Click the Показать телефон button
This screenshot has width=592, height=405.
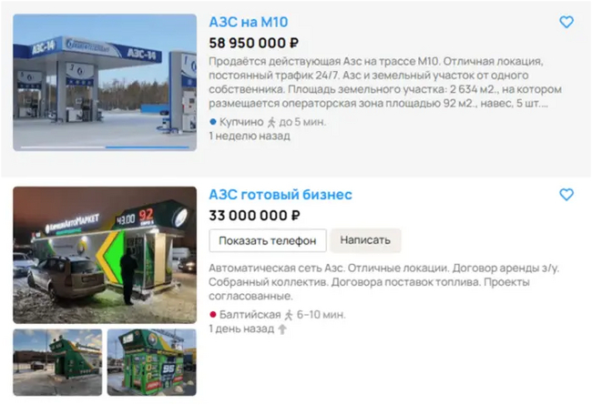[x=268, y=240]
